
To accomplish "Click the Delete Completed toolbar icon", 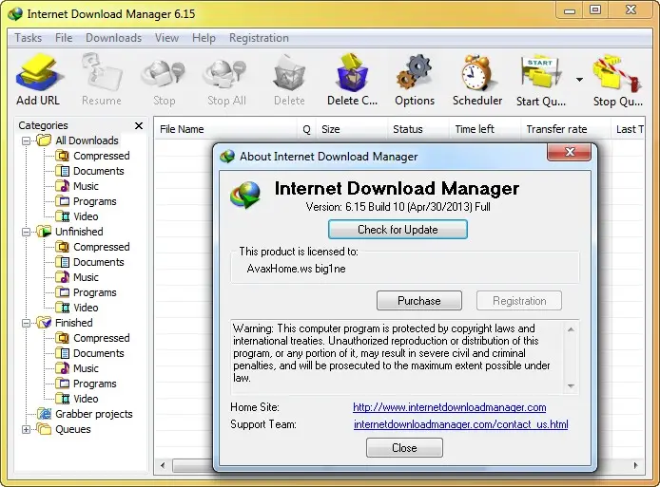I will (352, 72).
